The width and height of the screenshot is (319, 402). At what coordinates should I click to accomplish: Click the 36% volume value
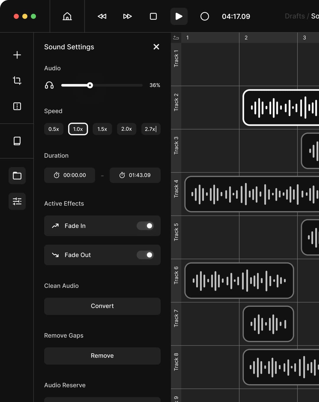point(155,85)
